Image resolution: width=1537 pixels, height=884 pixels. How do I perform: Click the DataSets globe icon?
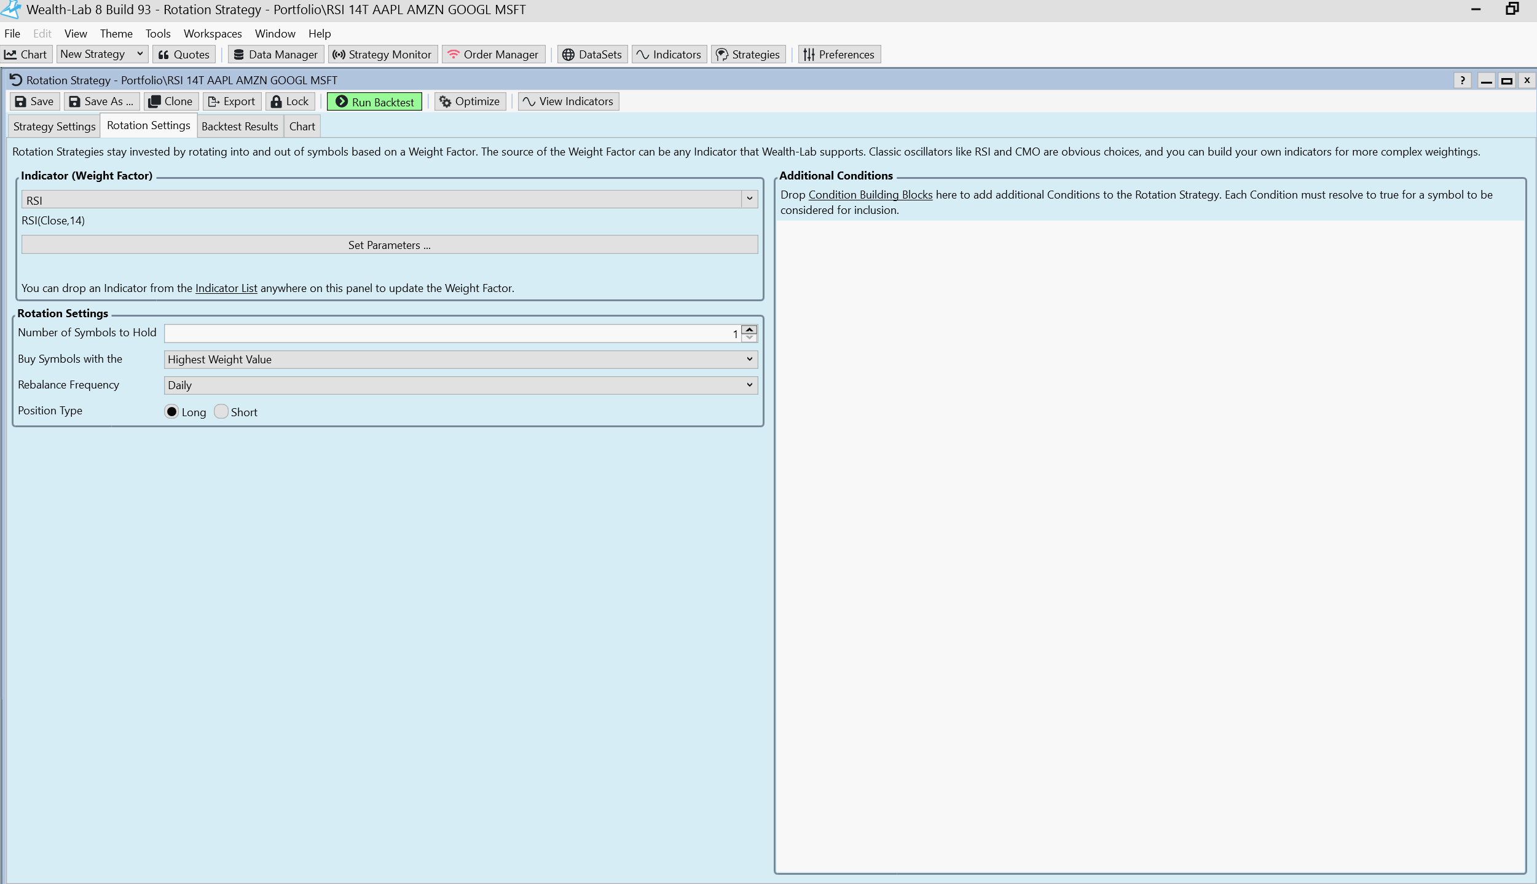click(x=568, y=54)
